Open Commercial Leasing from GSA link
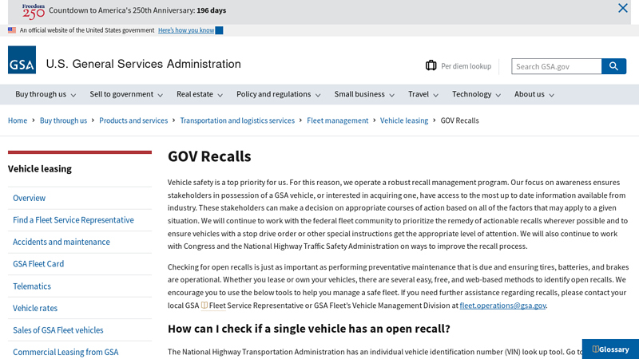 click(x=65, y=352)
